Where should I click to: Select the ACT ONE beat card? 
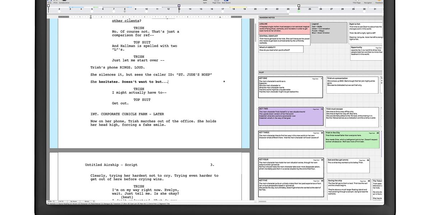[x=291, y=87]
